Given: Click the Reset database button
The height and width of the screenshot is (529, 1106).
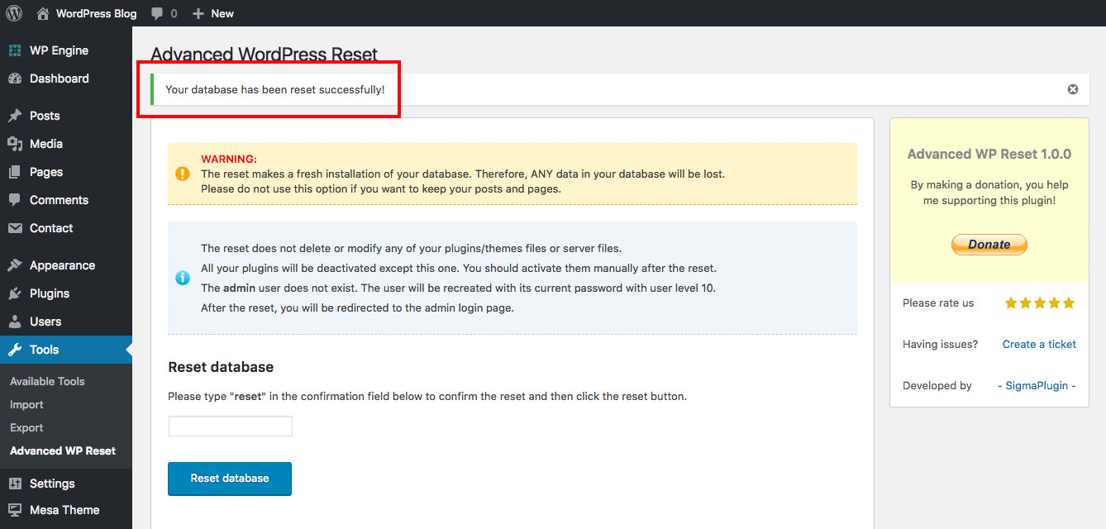Looking at the screenshot, I should tap(230, 479).
